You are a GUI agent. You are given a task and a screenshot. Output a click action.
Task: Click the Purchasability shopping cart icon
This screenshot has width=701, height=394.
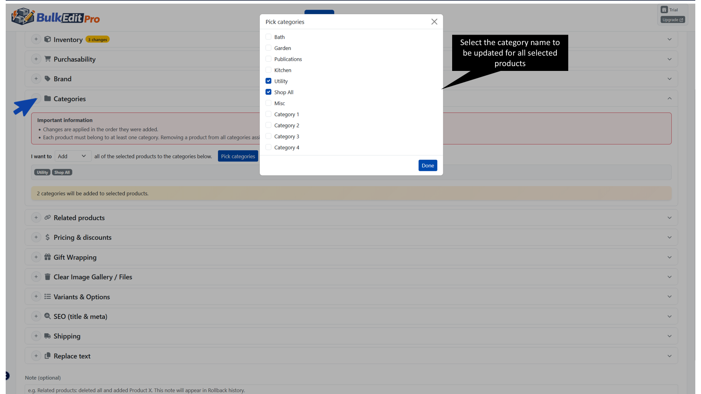pyautogui.click(x=47, y=59)
